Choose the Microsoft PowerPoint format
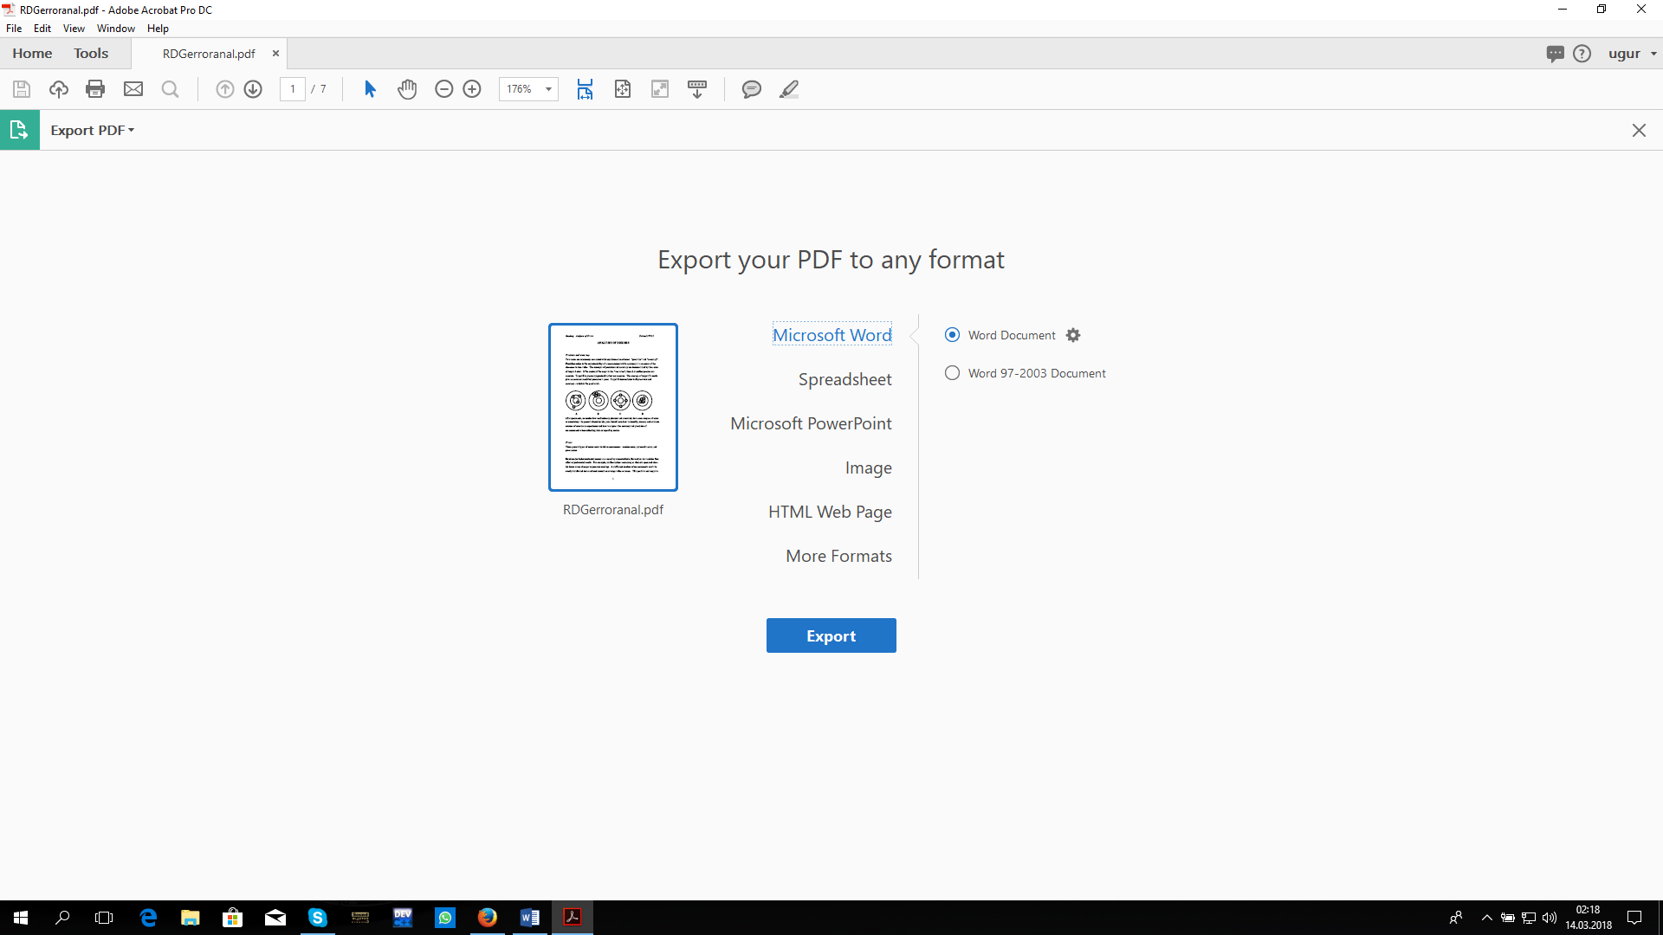The image size is (1663, 935). click(x=811, y=423)
